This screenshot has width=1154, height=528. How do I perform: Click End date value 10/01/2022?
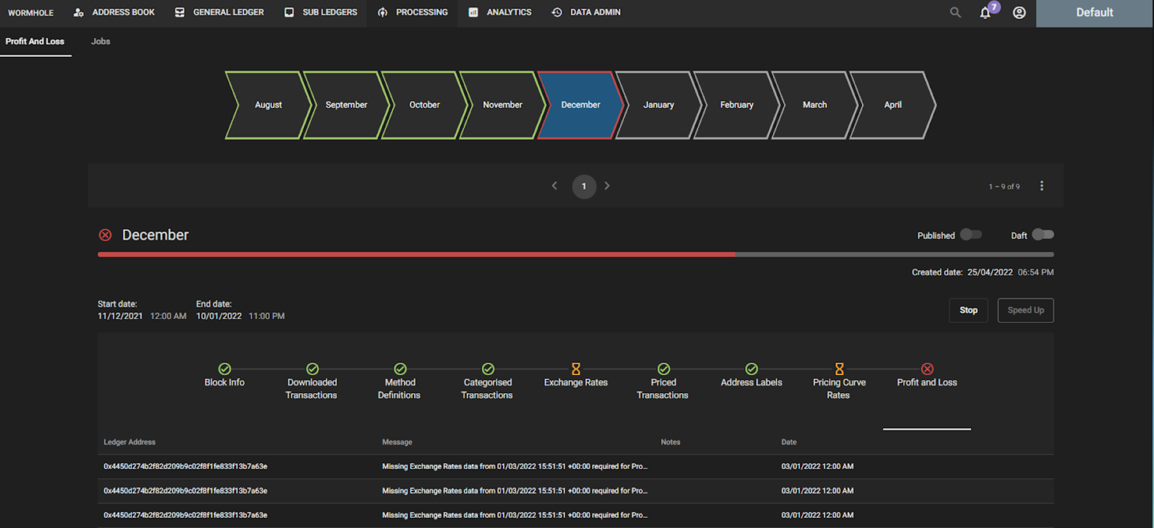point(219,316)
